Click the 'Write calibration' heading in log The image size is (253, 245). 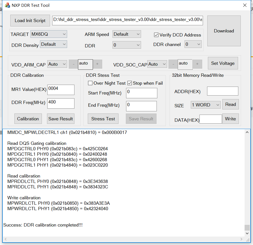24,198
